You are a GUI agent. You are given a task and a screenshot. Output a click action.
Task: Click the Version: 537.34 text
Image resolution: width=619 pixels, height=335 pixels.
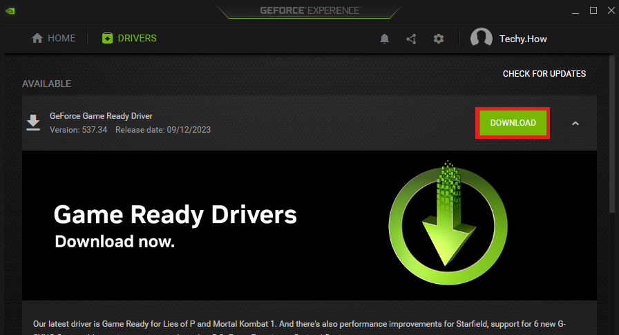[x=79, y=130]
